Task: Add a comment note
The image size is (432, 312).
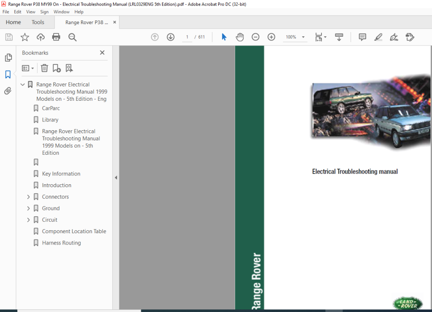Action: pyautogui.click(x=362, y=37)
